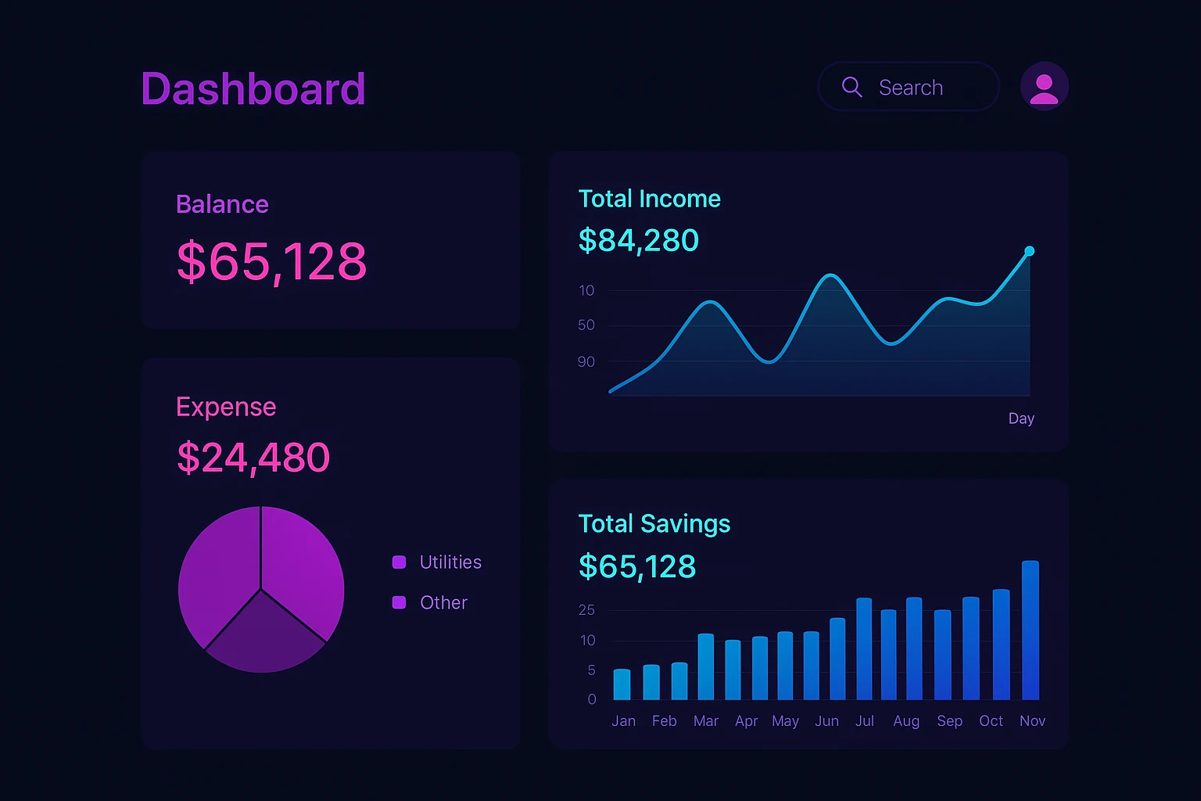Screen dimensions: 1201x801
Task: Click the first Jan bar in savings chart
Action: (x=622, y=684)
